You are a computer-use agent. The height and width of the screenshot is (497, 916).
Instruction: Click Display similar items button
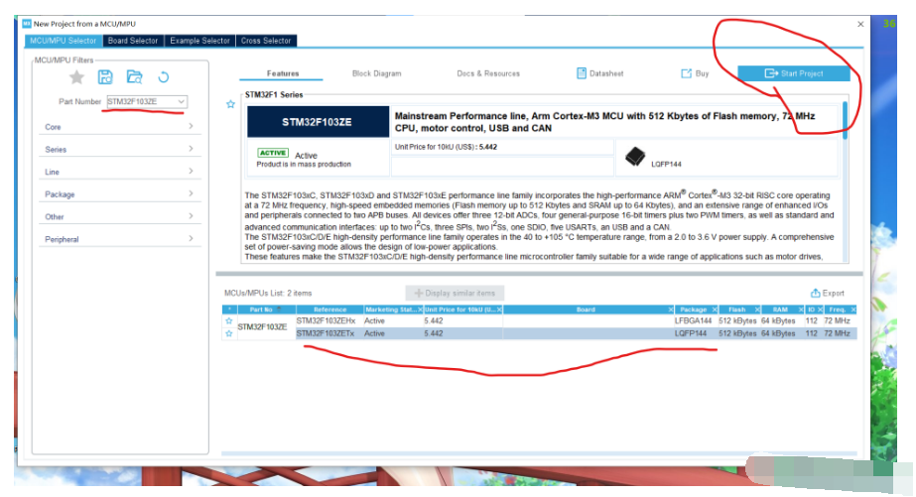click(455, 294)
